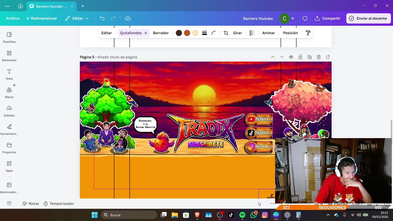This screenshot has height=221, width=393.
Task: Open the transparency checkerboard icon
Action: point(252,33)
